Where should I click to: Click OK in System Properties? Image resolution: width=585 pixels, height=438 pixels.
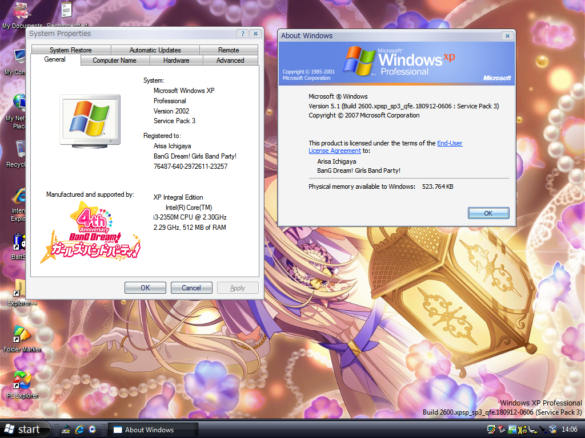click(145, 288)
